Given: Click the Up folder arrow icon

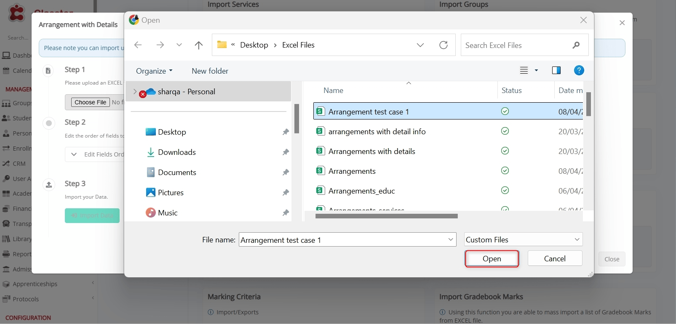Looking at the screenshot, I should [199, 45].
